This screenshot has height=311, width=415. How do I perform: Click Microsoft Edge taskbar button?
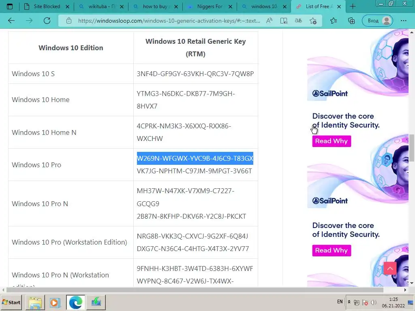(76, 302)
